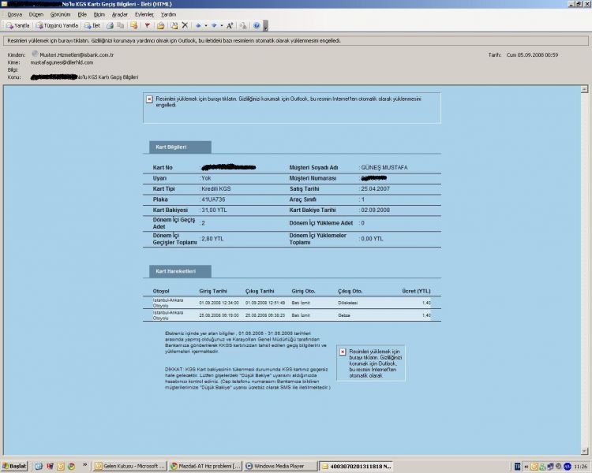Open the Görünüm menu
Viewport: 592px width, 473px height.
pos(61,14)
